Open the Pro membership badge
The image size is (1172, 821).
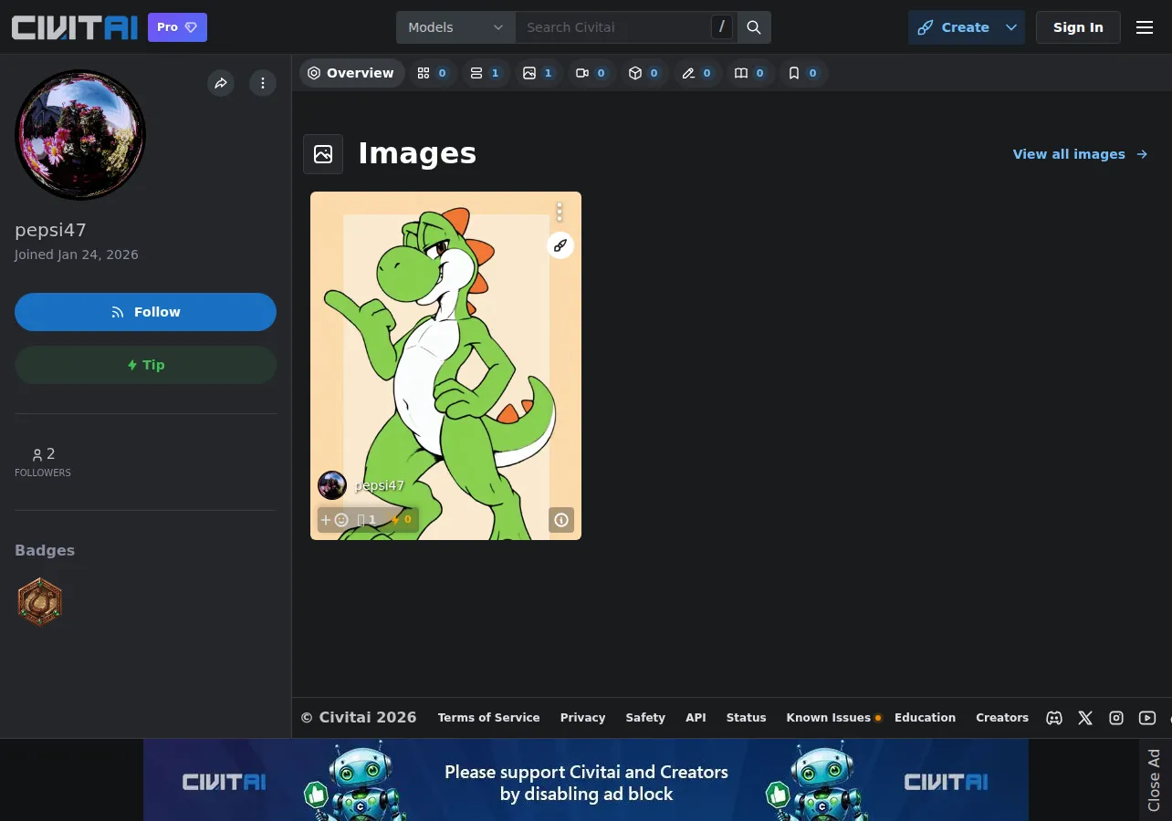pyautogui.click(x=177, y=27)
